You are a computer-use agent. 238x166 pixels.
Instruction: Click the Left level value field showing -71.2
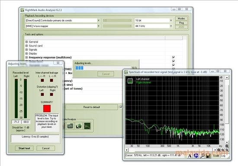(x=16, y=122)
